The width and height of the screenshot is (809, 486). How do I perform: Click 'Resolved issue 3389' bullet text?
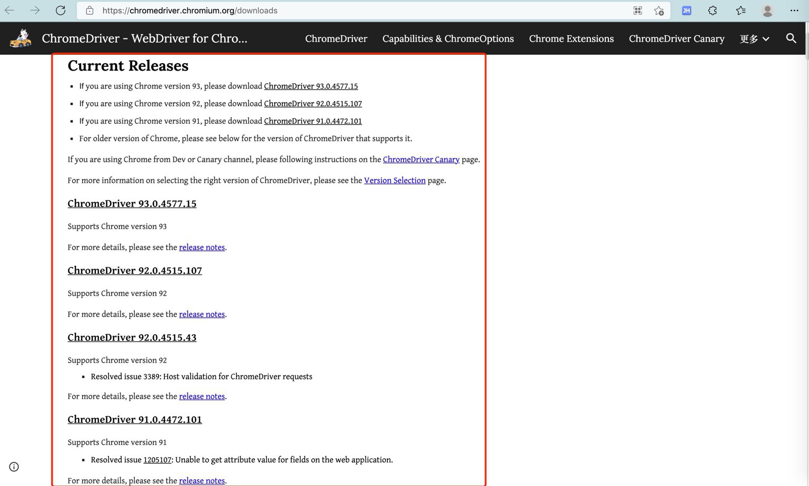click(201, 377)
